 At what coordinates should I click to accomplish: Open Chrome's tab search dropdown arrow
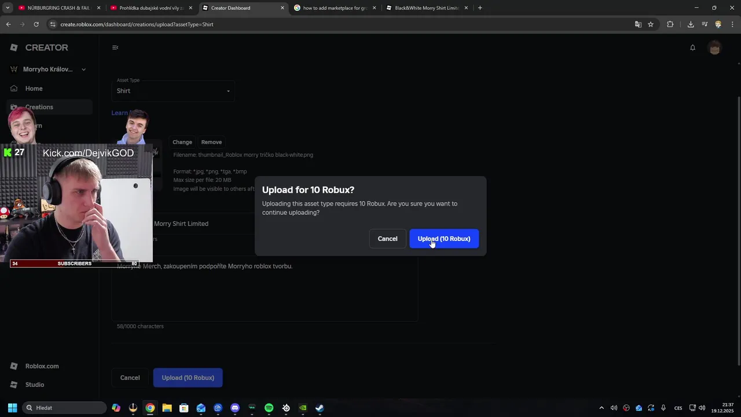(x=8, y=8)
